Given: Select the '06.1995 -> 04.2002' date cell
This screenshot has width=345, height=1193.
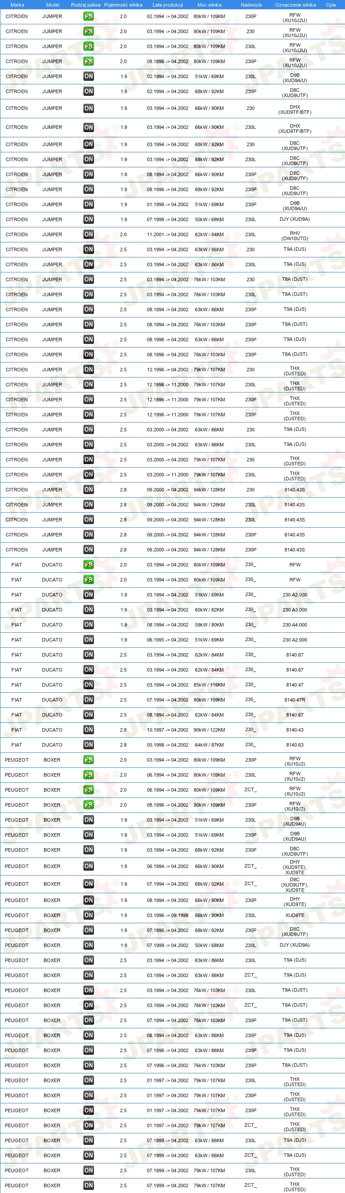Looking at the screenshot, I should (x=167, y=640).
